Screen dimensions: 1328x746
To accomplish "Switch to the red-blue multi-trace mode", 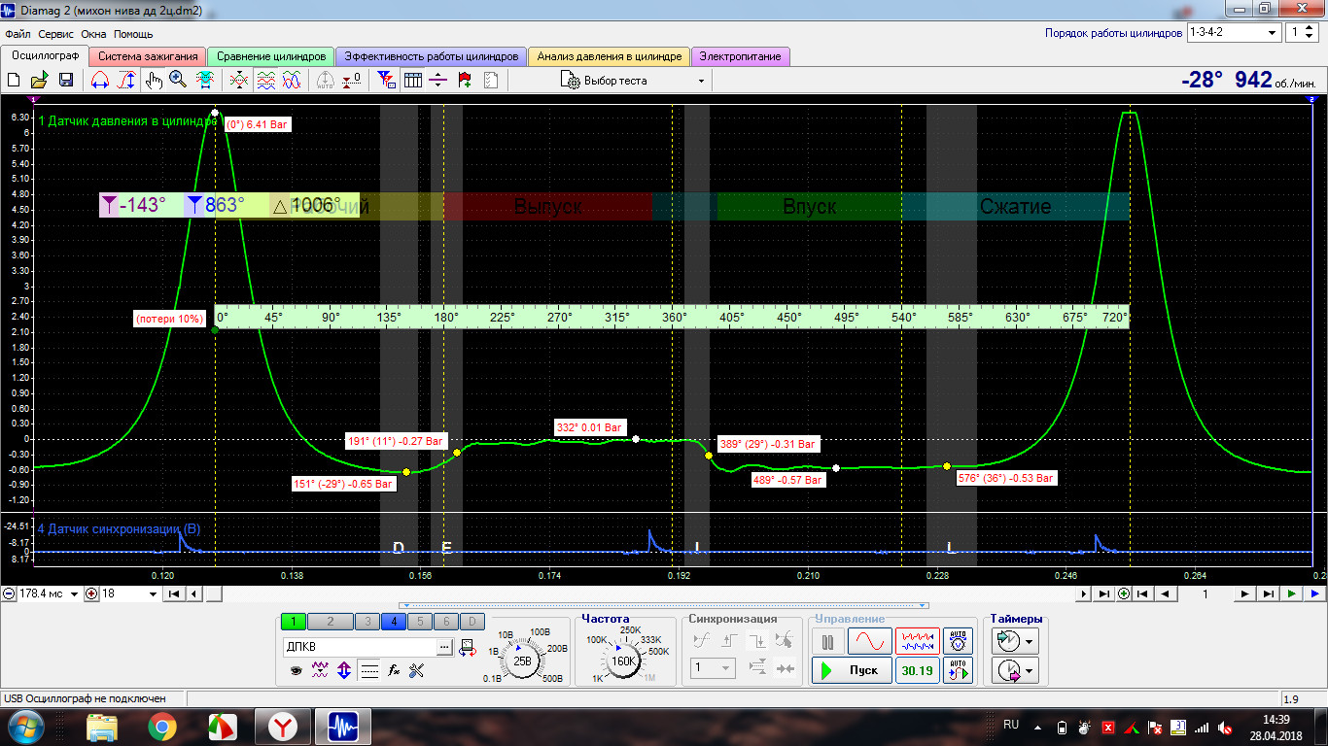I will 918,641.
